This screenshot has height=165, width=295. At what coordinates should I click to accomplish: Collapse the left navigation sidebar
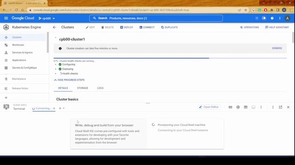(x=6, y=98)
